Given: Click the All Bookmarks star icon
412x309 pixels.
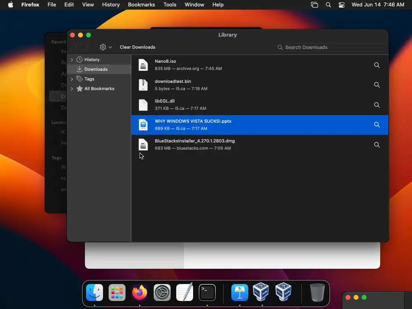Looking at the screenshot, I should point(79,89).
